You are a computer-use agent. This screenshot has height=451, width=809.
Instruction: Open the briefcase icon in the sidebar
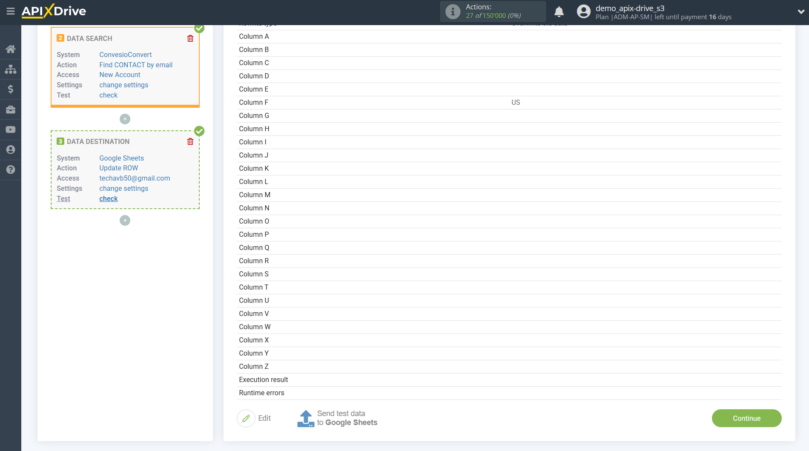tap(11, 109)
